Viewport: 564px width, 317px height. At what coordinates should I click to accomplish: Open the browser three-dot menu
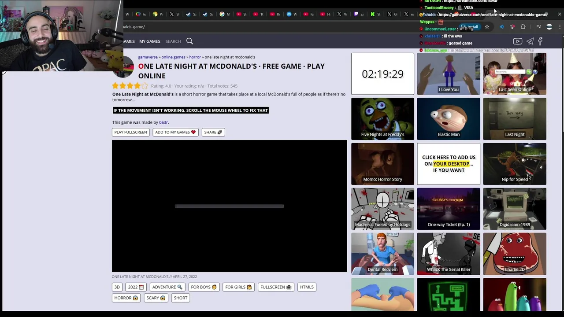tap(560, 27)
